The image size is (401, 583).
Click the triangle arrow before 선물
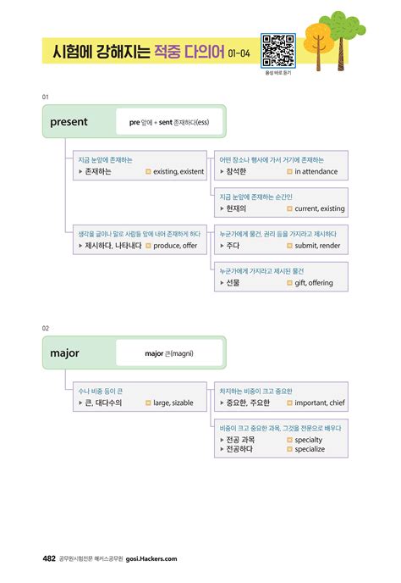222,283
